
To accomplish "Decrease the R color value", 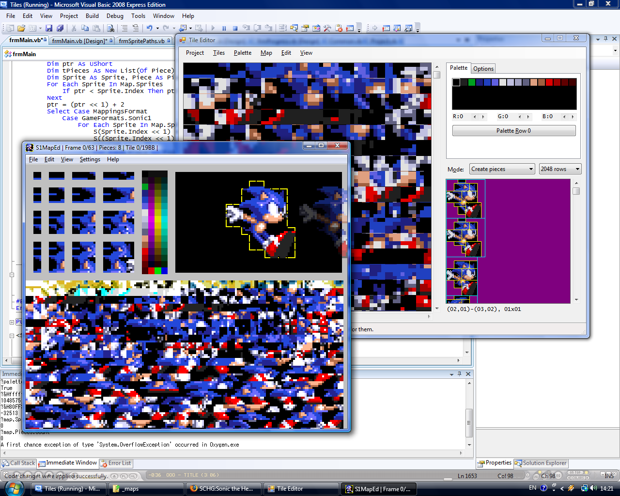I will click(x=475, y=116).
